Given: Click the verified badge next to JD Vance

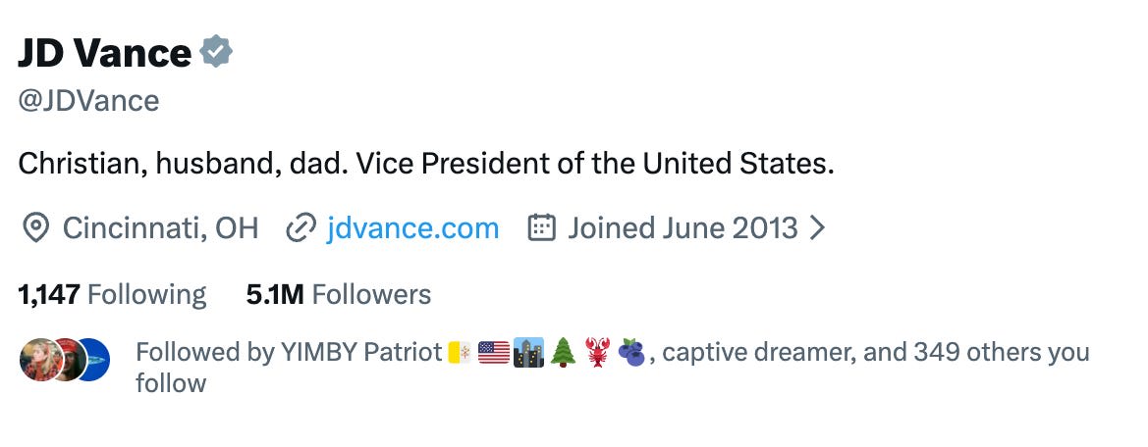Looking at the screenshot, I should click(217, 52).
